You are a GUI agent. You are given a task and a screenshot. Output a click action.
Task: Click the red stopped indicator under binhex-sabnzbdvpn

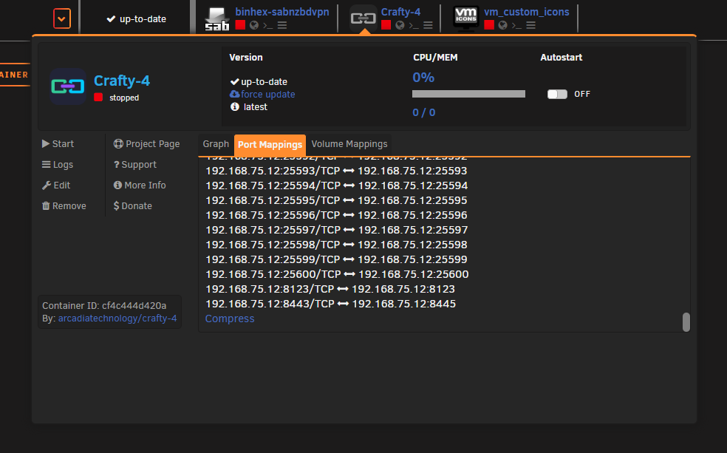click(x=240, y=25)
